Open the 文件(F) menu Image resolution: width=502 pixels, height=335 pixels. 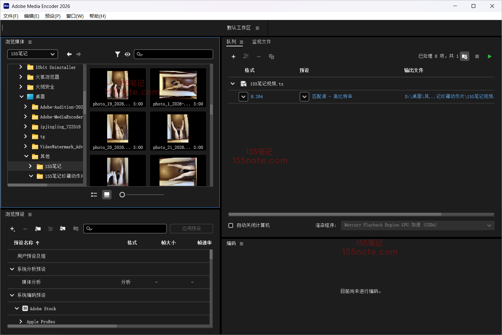pos(10,16)
